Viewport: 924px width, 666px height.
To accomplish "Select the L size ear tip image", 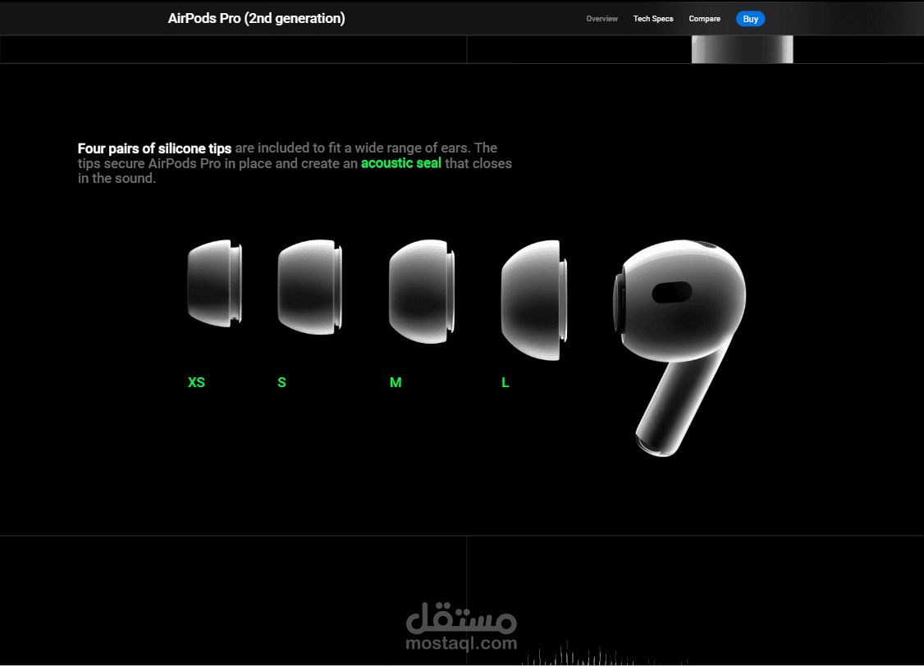I will (x=534, y=299).
